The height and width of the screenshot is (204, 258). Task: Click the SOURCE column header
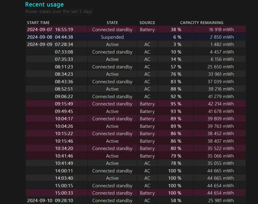click(x=147, y=23)
